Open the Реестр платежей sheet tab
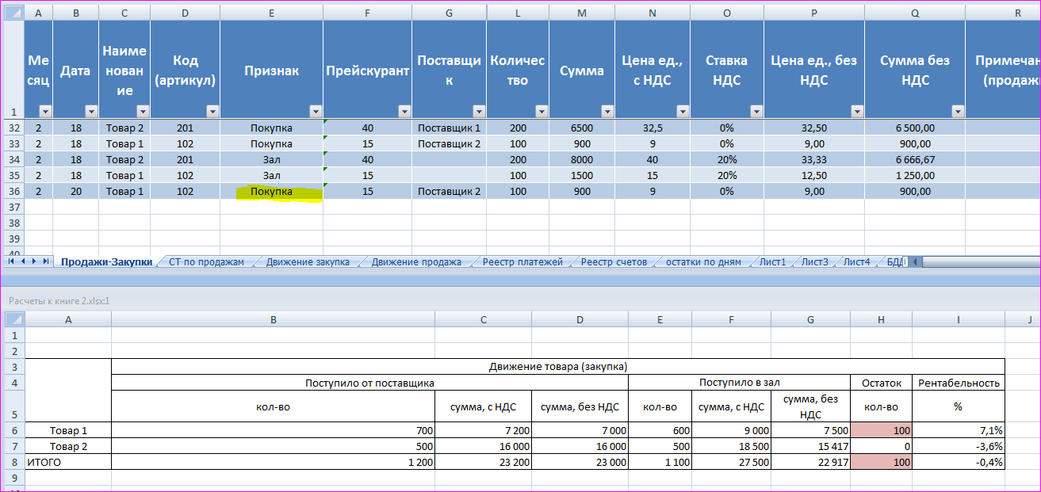Viewport: 1041px width, 492px height. tap(522, 262)
